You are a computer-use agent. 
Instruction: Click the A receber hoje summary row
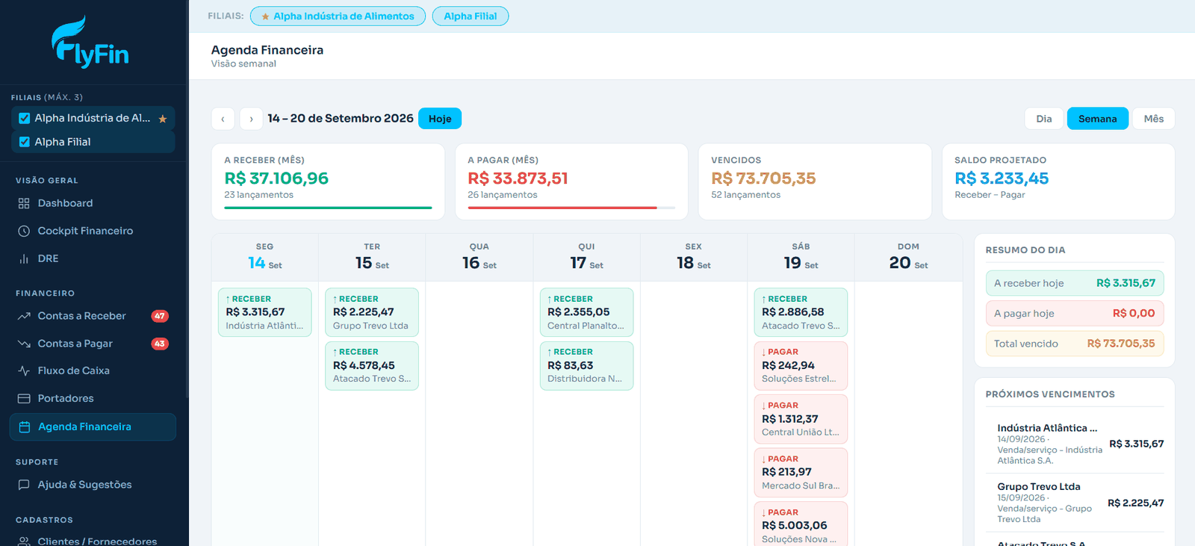[1075, 283]
